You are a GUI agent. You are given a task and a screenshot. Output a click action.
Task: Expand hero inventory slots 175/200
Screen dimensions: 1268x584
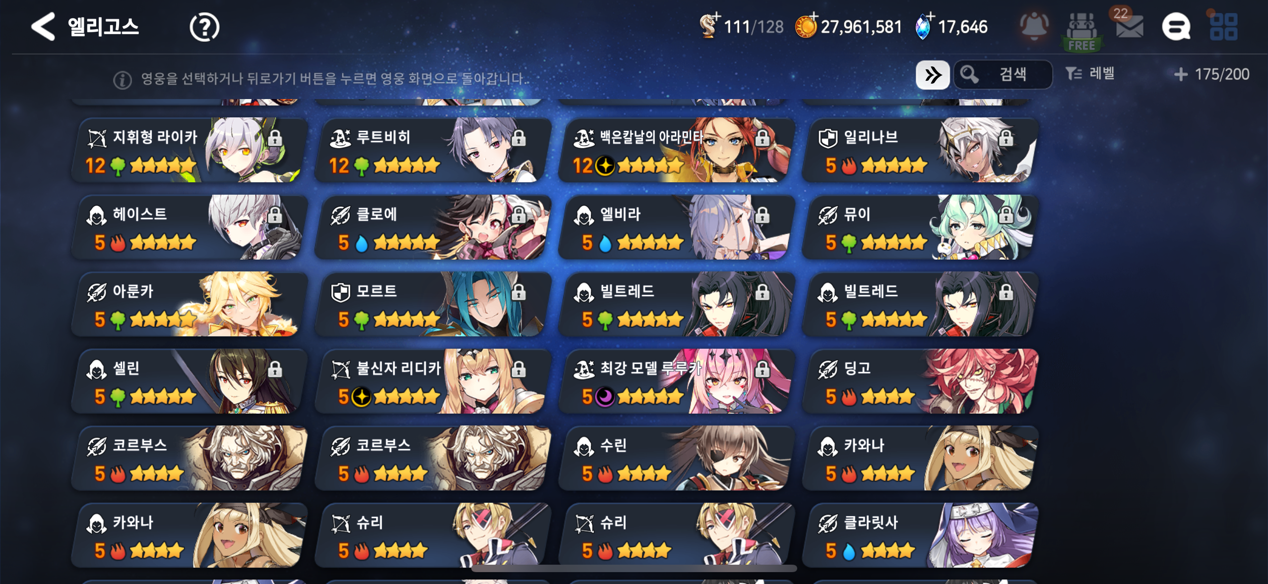[x=1211, y=74]
